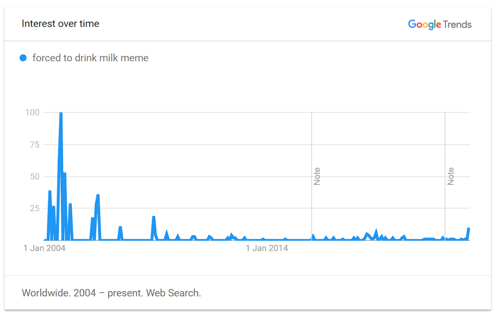Click the 75 value on the y-axis

point(35,145)
